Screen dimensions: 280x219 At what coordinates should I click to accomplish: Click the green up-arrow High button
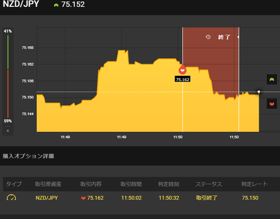tap(272, 79)
